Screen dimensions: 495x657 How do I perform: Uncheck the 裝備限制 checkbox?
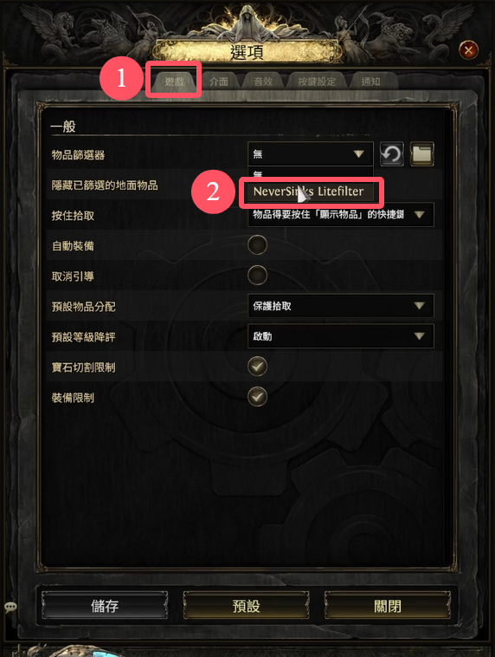click(x=257, y=396)
